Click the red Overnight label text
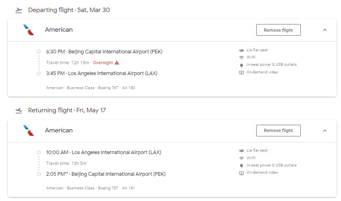This screenshot has height=201, width=341. coord(103,63)
